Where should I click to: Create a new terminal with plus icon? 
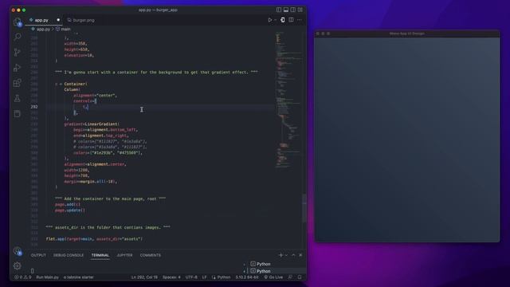click(280, 255)
